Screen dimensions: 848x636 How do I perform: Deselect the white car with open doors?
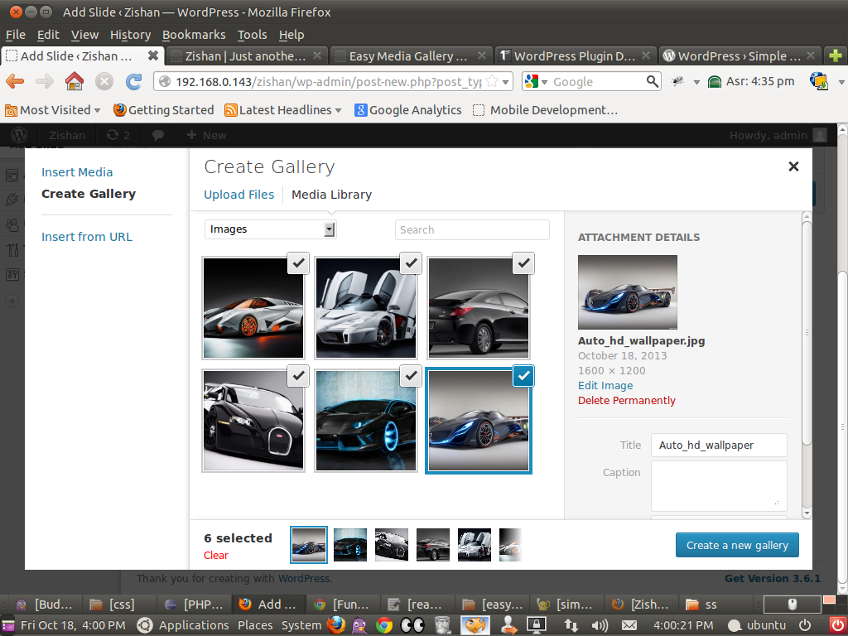click(411, 263)
